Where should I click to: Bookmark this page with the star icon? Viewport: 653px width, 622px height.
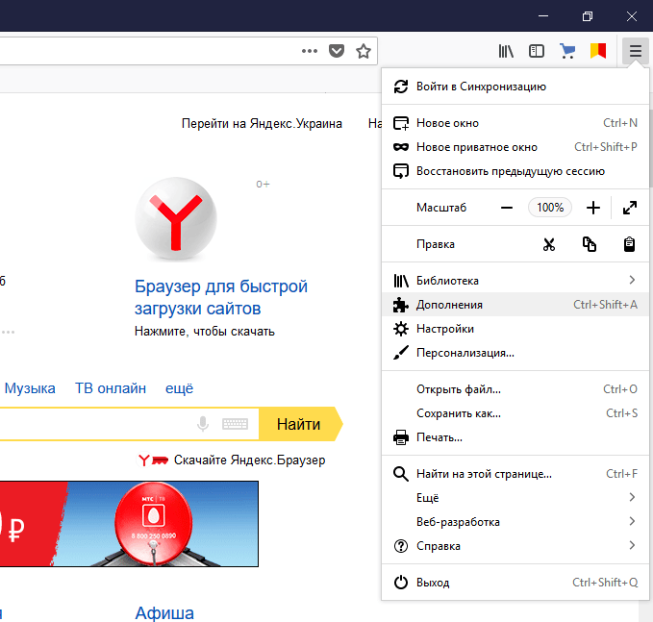pos(364,51)
